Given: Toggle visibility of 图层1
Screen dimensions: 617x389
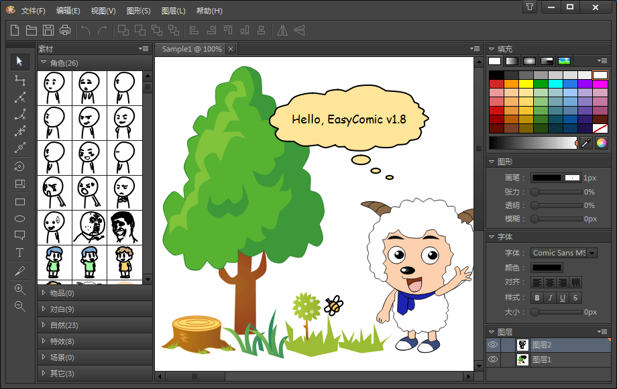Looking at the screenshot, I should coord(493,359).
